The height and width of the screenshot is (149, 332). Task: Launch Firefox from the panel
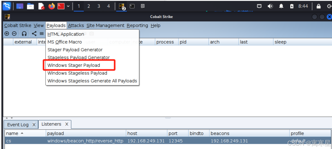[x=51, y=6]
